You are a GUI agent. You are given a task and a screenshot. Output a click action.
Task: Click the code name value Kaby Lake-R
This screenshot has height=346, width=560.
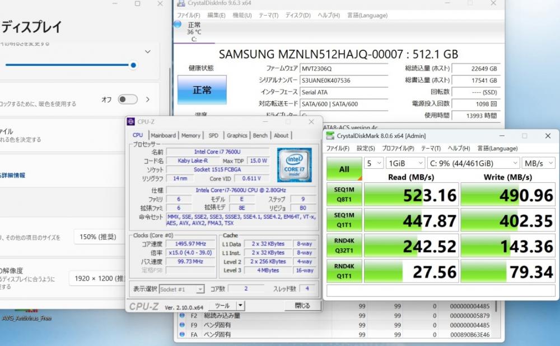tap(193, 161)
